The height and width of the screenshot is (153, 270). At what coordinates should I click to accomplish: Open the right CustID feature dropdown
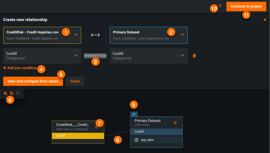[x=182, y=55]
